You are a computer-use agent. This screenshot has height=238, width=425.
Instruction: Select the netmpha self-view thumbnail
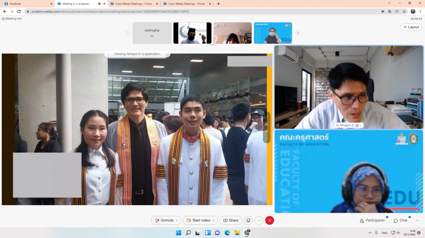pyautogui.click(x=152, y=33)
